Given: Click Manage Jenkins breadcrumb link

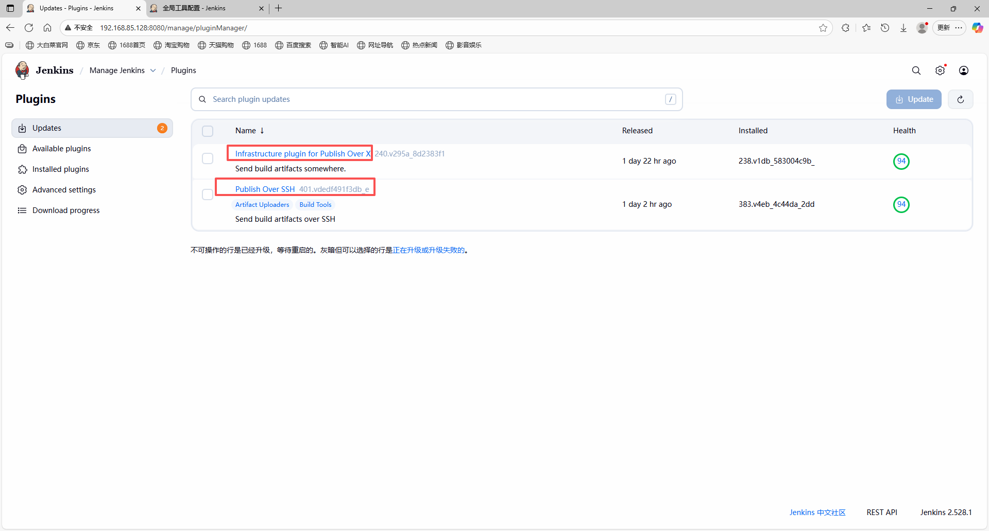Looking at the screenshot, I should point(117,70).
